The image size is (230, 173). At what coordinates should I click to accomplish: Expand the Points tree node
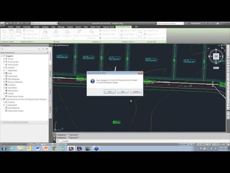pos(4,59)
